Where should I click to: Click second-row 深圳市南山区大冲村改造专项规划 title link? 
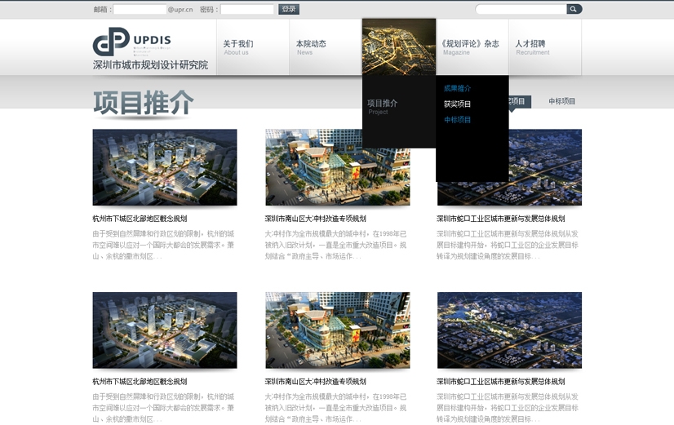click(x=315, y=381)
